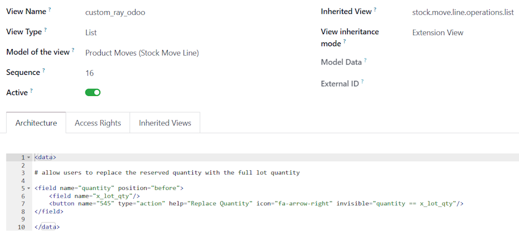Click the help icon next to Model Data
The image size is (519, 239).
(365, 60)
